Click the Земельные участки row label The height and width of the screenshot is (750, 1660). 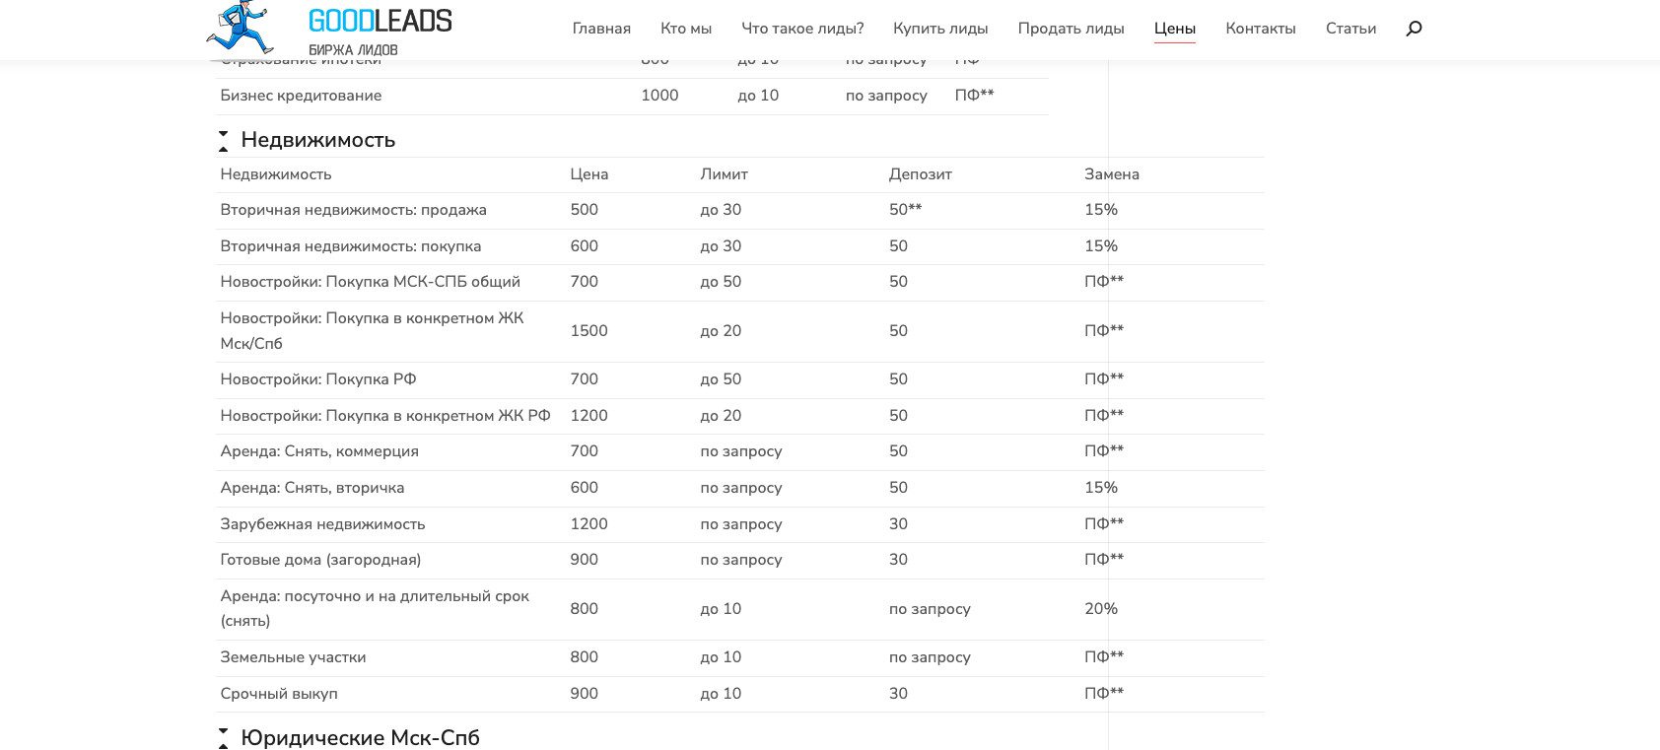(x=293, y=657)
